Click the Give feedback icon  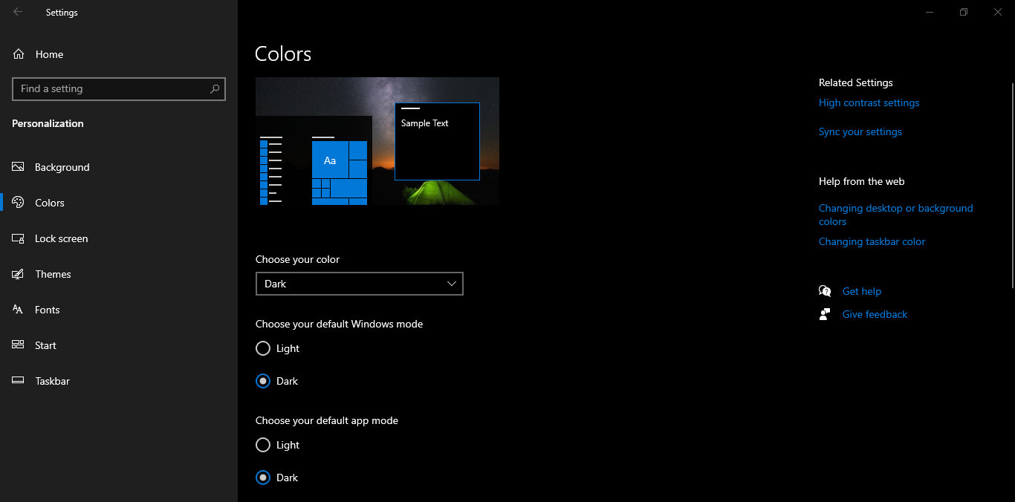825,313
